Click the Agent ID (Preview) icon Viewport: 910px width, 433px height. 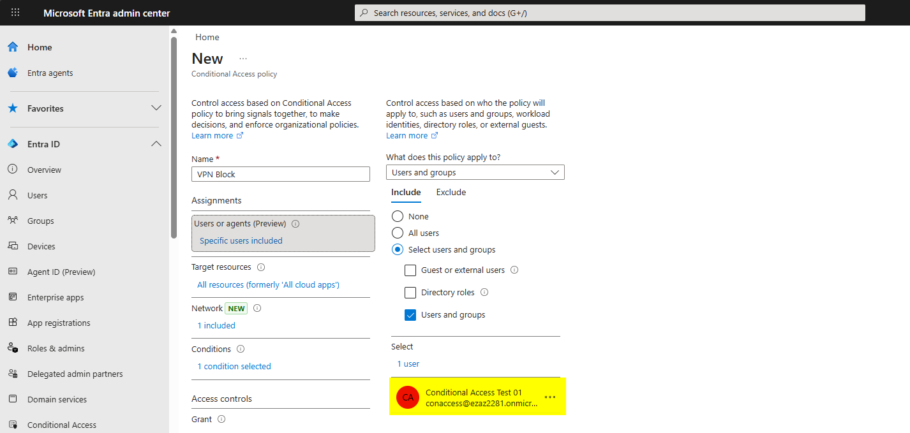[13, 272]
